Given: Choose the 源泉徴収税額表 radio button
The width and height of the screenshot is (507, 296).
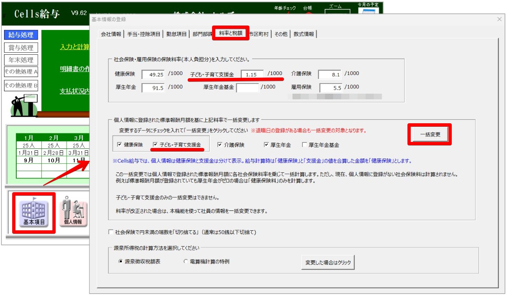Looking at the screenshot, I should coord(121,262).
